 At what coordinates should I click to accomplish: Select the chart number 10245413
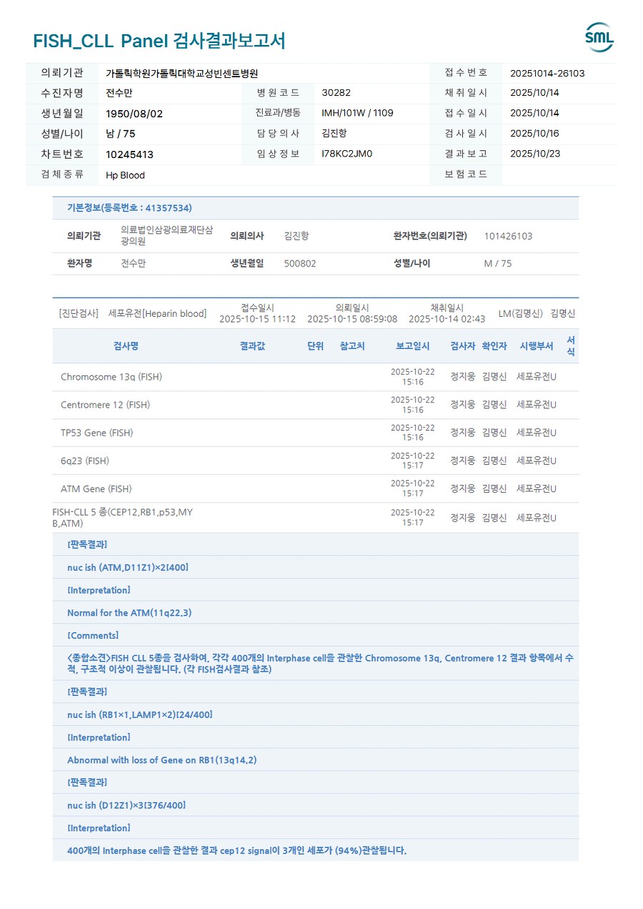pyautogui.click(x=129, y=154)
